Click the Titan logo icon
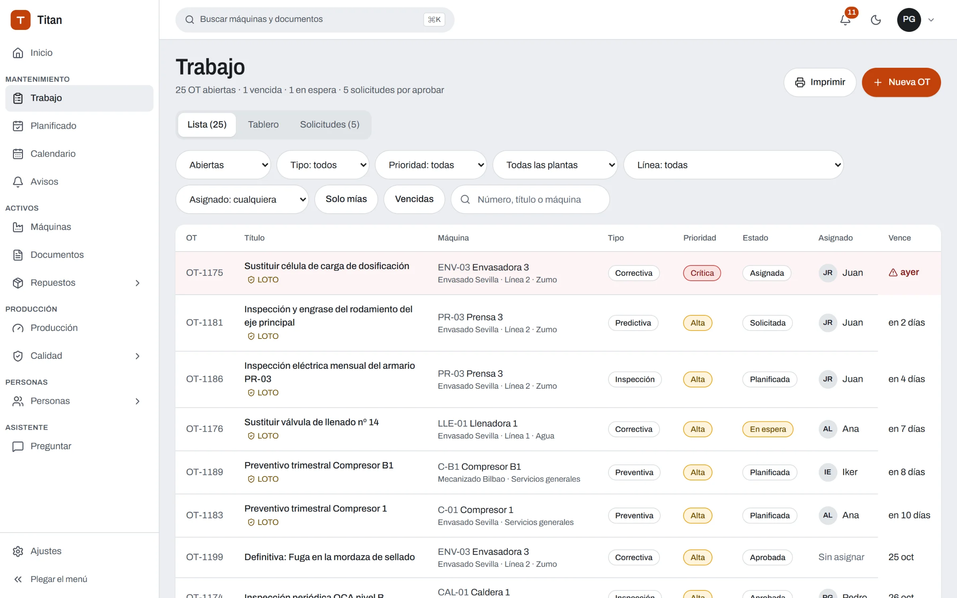Viewport: 957px width, 598px height. coord(20,20)
